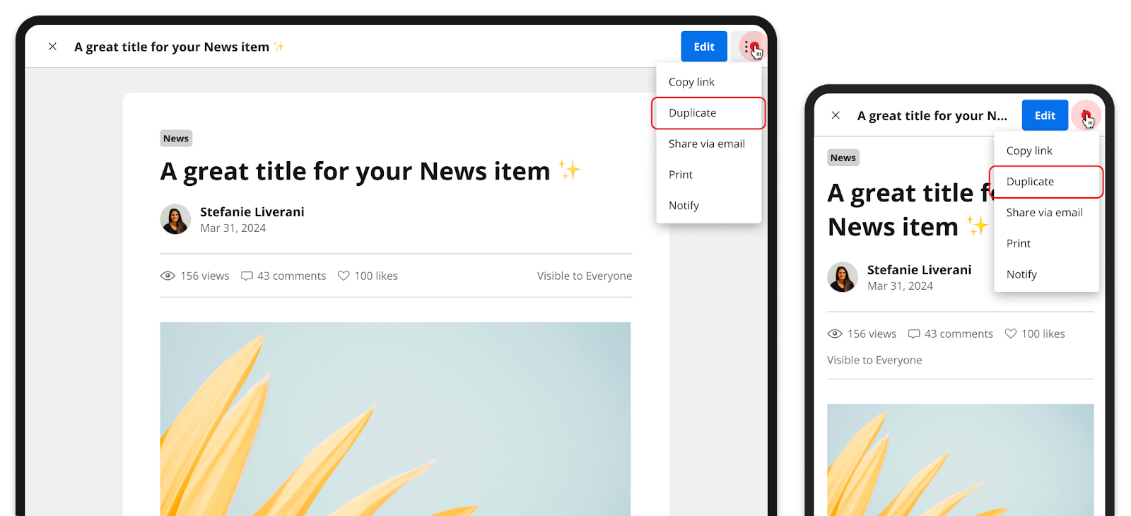The image size is (1131, 516).
Task: Click "Mar 31, 2024" date on phone
Action: (x=900, y=286)
